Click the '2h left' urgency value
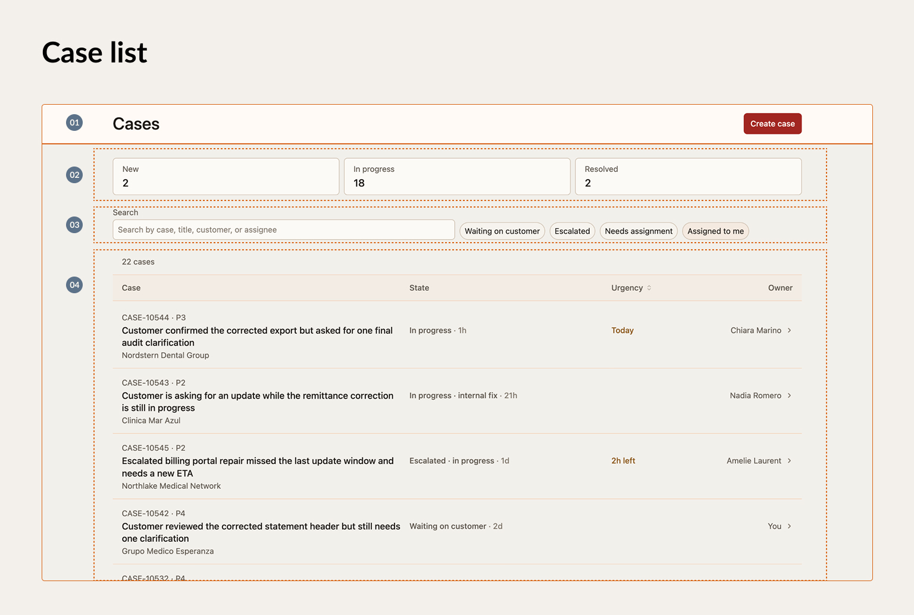This screenshot has width=914, height=615. coord(623,461)
